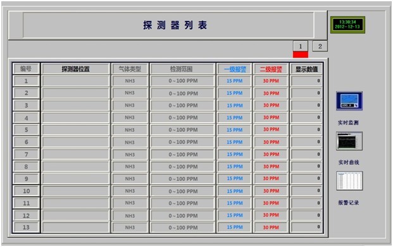
Task: Click the green date-time clock display
Action: pos(347,25)
